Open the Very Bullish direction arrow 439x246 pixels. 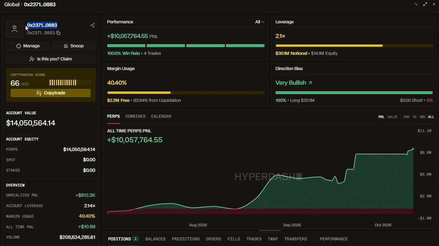pos(310,83)
